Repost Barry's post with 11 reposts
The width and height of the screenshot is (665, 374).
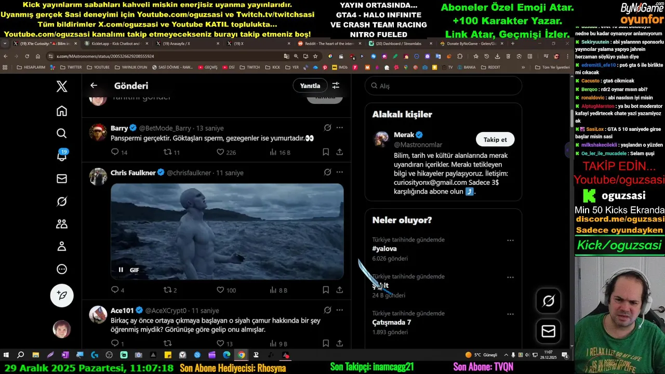(x=167, y=152)
